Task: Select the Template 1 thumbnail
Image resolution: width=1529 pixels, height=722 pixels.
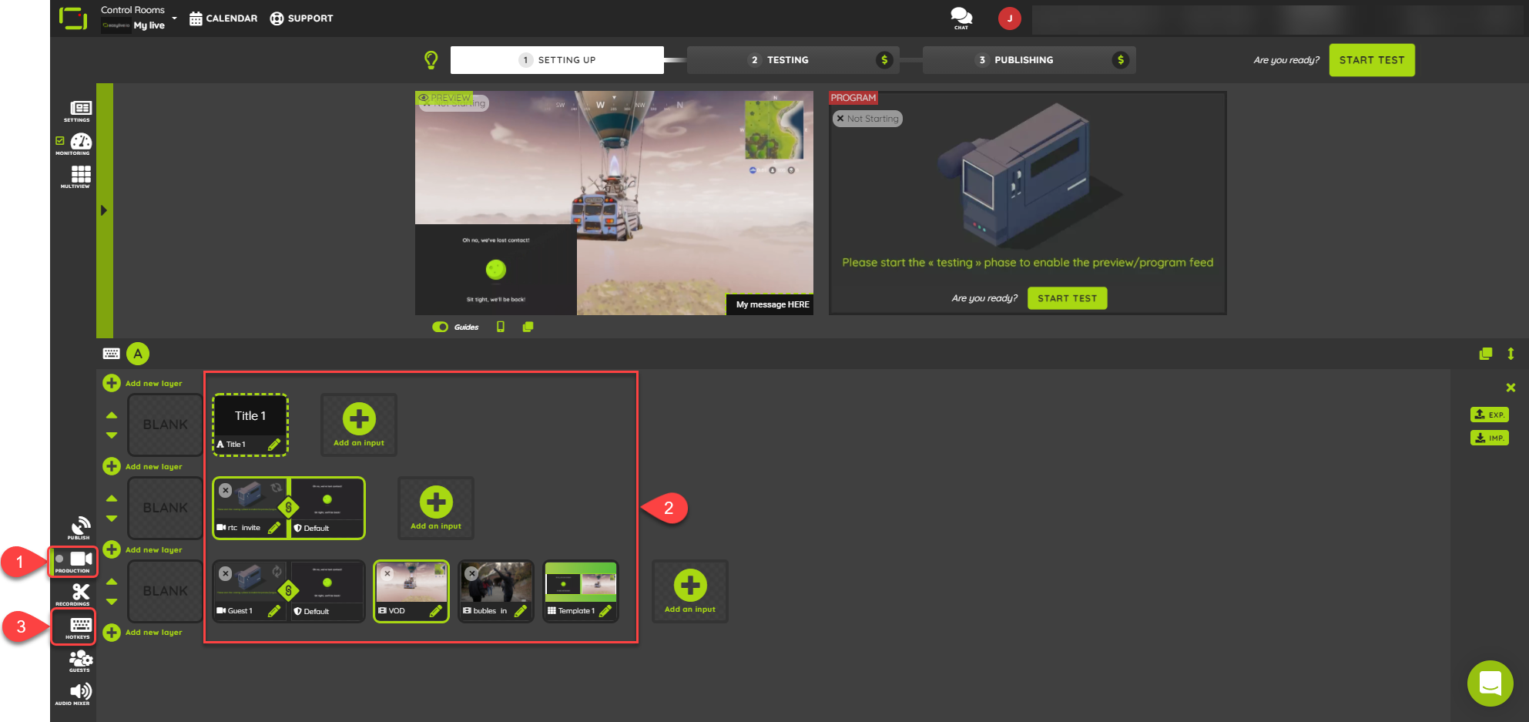Action: click(581, 583)
